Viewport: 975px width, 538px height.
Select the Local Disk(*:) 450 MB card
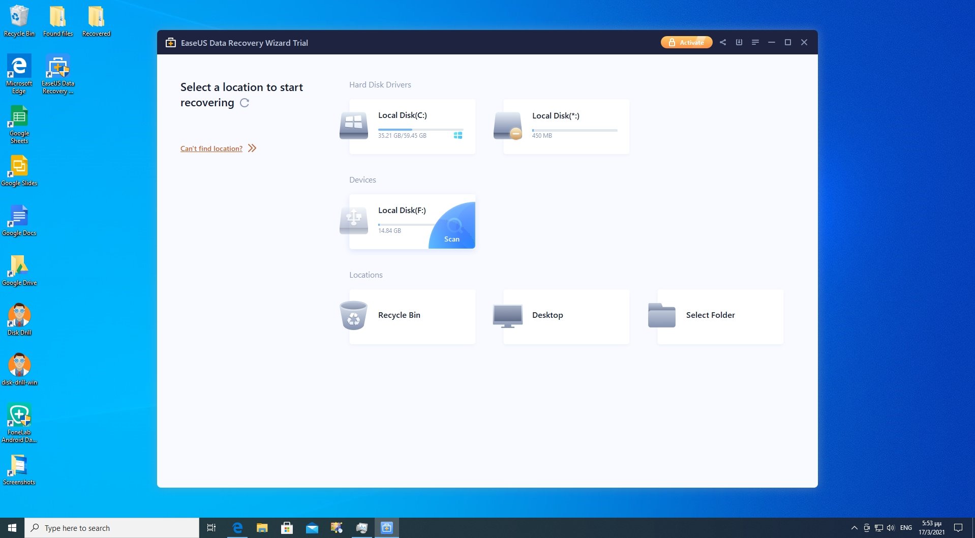(x=566, y=126)
